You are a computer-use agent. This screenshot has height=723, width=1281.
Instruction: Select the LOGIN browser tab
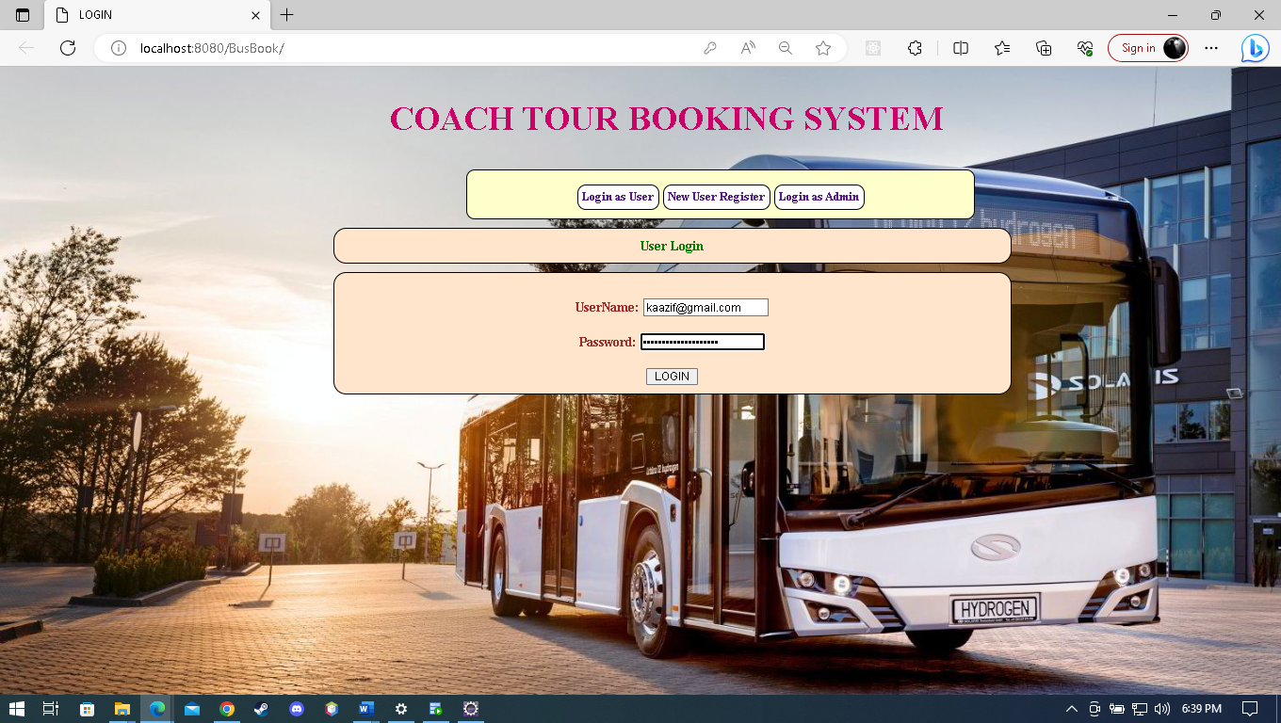[141, 15]
